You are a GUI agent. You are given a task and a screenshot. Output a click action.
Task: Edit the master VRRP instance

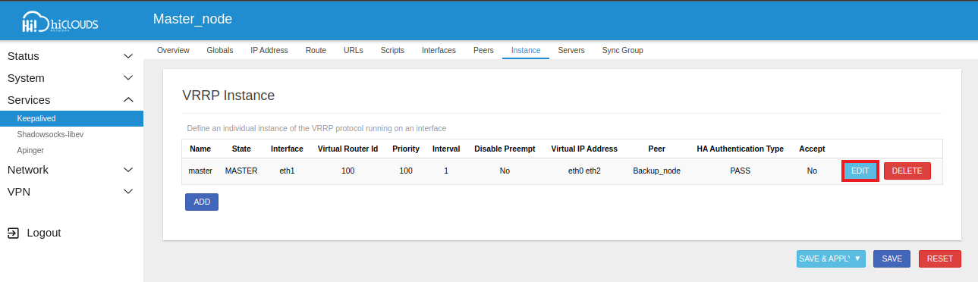860,171
